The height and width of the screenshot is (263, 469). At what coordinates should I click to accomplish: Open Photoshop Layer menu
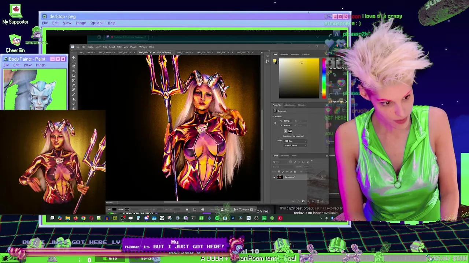pos(98,47)
